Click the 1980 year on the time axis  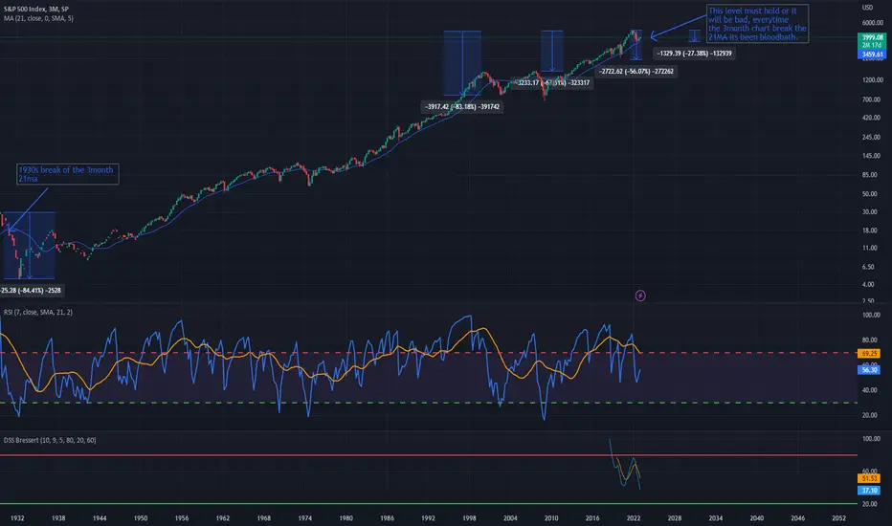[x=346, y=518]
